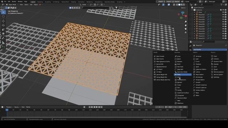Screen dimensions: 228x128
Task: Click the viewport zoom magnifier icon
Action: pyautogui.click(x=186, y=22)
